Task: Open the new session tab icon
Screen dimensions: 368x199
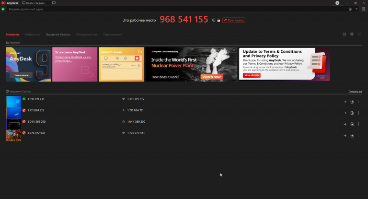Action: (54, 3)
